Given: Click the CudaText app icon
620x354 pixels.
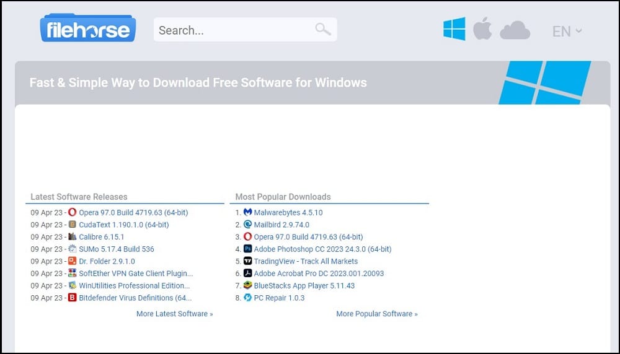Looking at the screenshot, I should [x=72, y=225].
